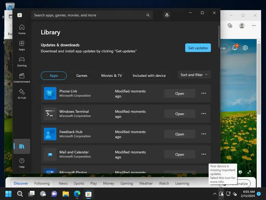Open more options for Mail and Calendar
Image resolution: width=266 pixels, height=200 pixels.
point(204,154)
